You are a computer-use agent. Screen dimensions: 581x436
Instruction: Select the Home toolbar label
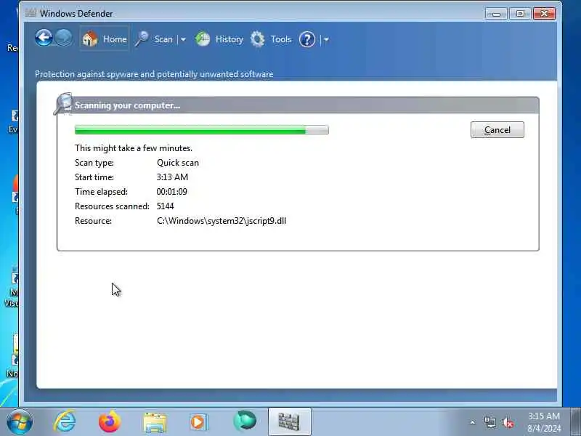[x=115, y=39]
